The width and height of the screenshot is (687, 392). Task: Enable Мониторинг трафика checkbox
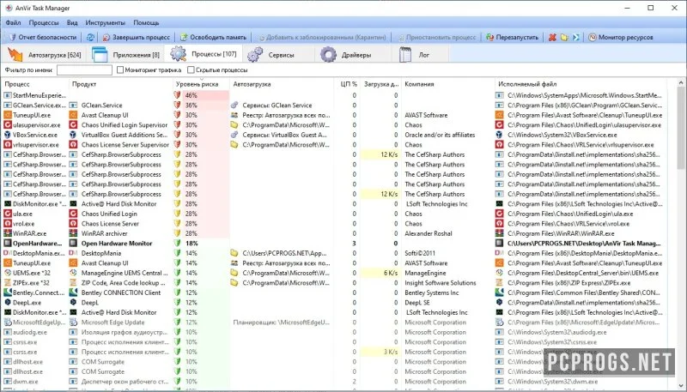pyautogui.click(x=120, y=70)
